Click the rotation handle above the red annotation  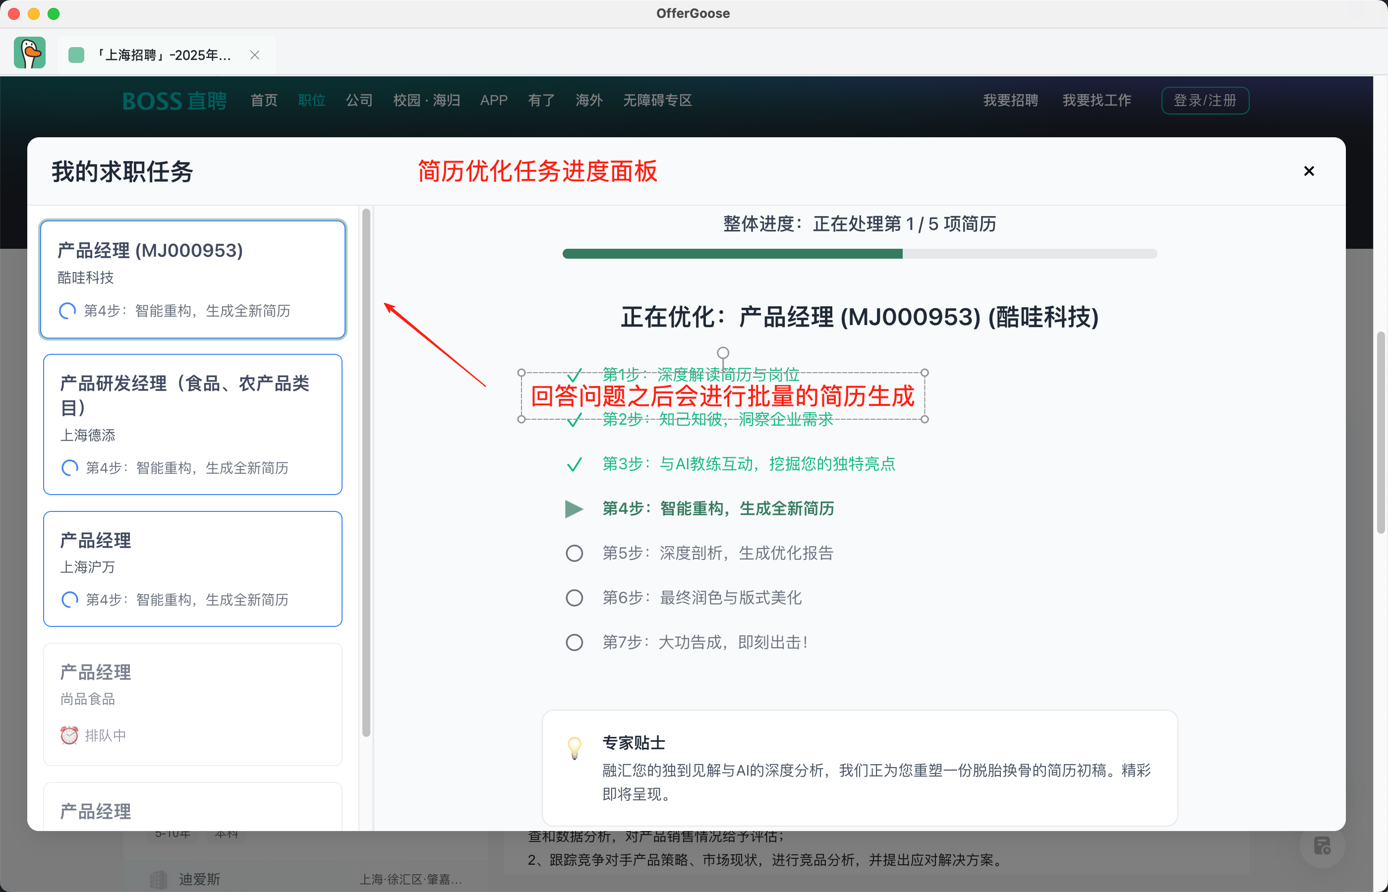click(x=722, y=352)
